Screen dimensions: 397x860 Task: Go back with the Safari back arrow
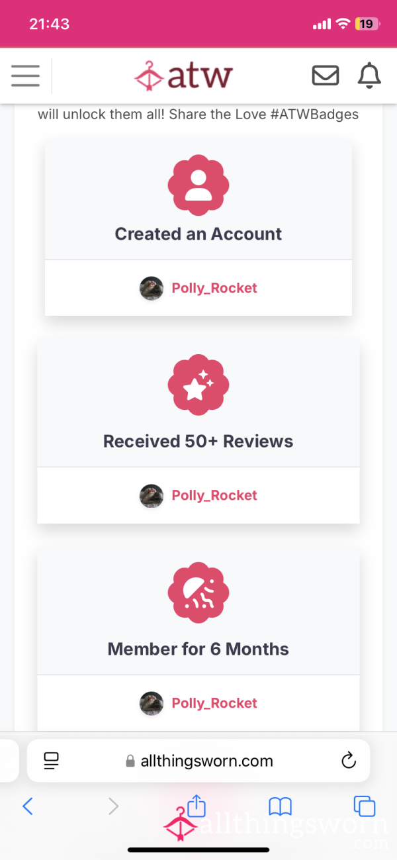coord(27,806)
